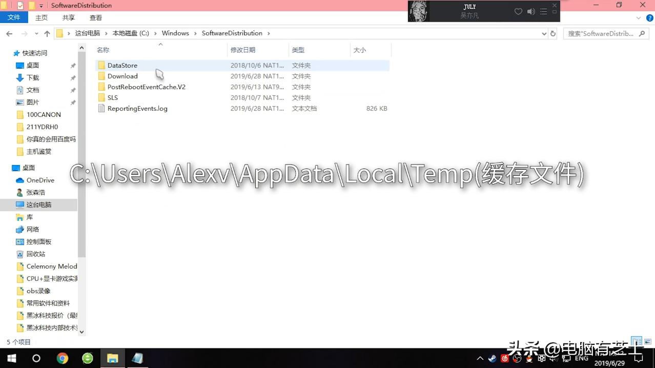
Task: Click File Explorer taskbar icon
Action: pos(112,358)
